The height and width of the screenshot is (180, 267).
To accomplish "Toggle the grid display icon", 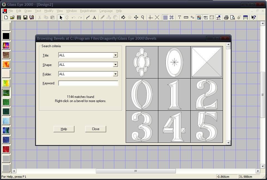I will [x=165, y=17].
